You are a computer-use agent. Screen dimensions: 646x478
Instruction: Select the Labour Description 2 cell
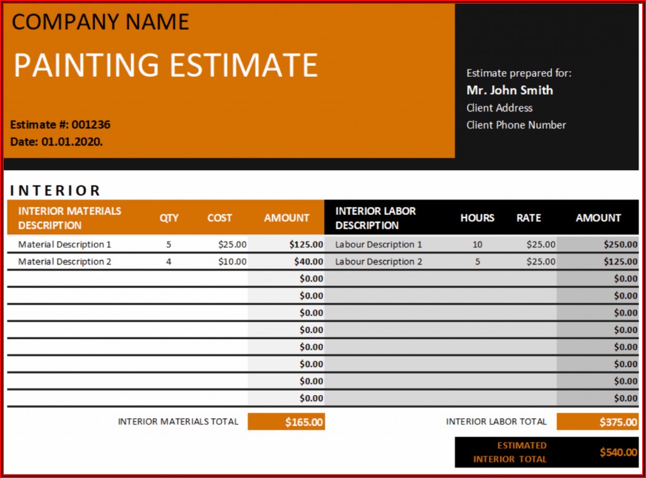click(x=378, y=262)
